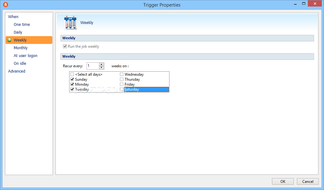The height and width of the screenshot is (190, 324).
Task: Tick the Friday checkbox
Action: tap(122, 84)
